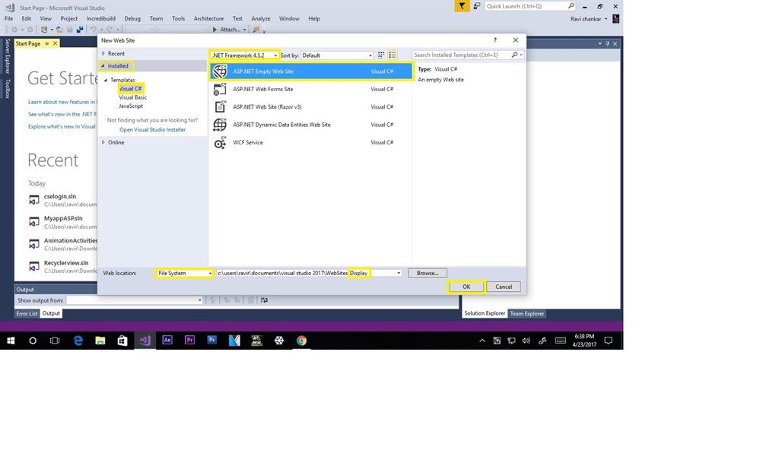779x469 pixels.
Task: Open the dialog help question mark
Action: pyautogui.click(x=494, y=40)
